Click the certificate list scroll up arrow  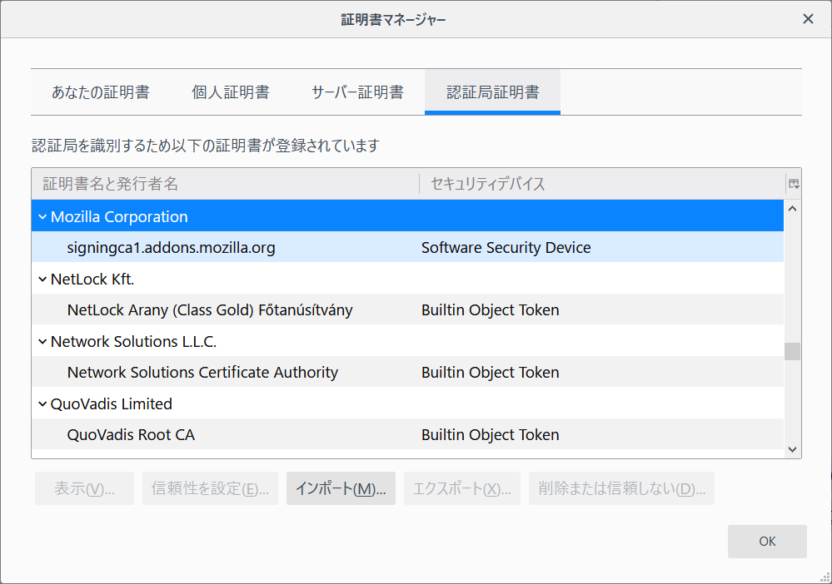pyautogui.click(x=792, y=209)
